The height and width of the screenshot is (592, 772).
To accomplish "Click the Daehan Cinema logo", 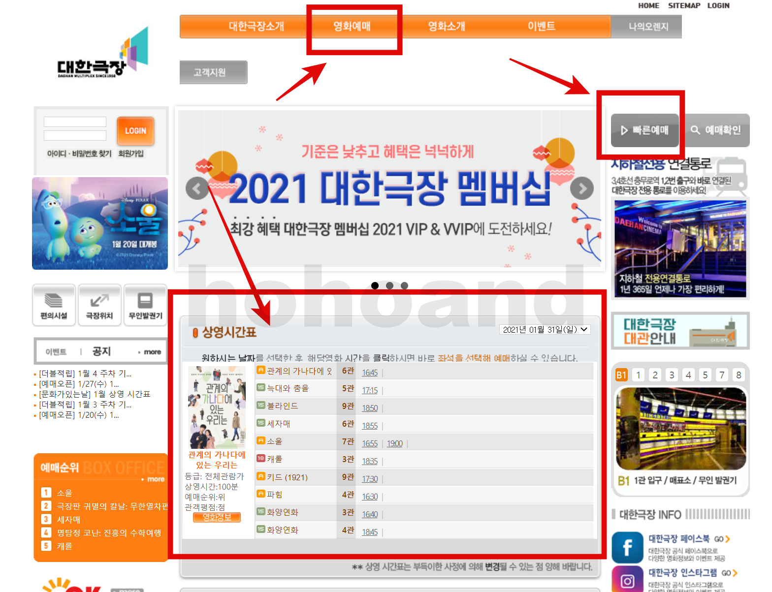I will pyautogui.click(x=102, y=53).
